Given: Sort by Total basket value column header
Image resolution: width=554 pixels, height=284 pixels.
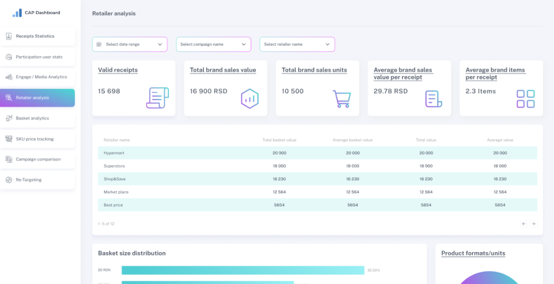Looking at the screenshot, I should [x=279, y=140].
